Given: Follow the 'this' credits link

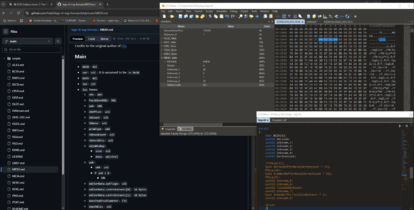Looking at the screenshot, I should click(x=124, y=46).
